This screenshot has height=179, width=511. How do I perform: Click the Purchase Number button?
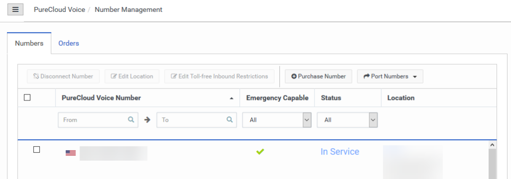(x=318, y=77)
